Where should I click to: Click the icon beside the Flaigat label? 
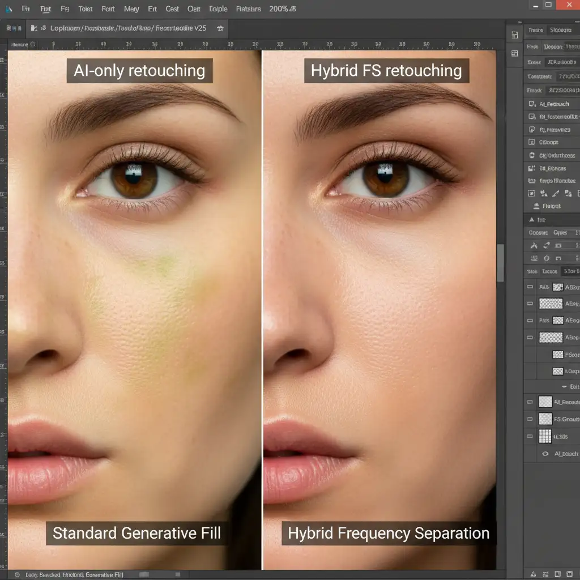(536, 206)
